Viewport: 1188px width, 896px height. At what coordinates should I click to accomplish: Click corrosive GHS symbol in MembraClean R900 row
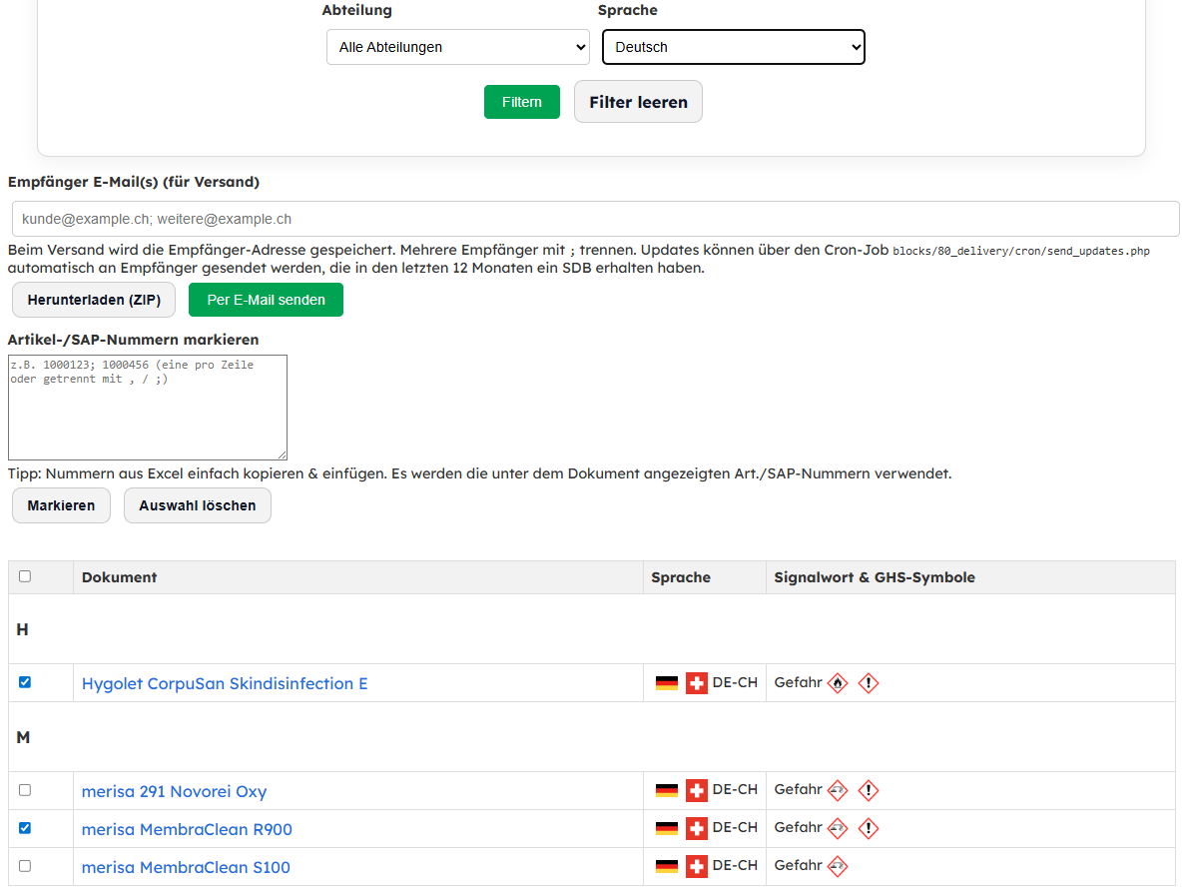tap(838, 828)
